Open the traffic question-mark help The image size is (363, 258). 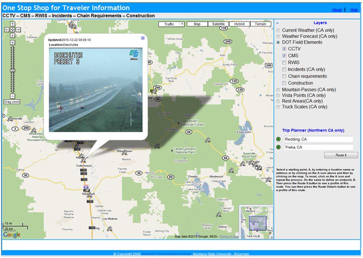[x=182, y=24]
